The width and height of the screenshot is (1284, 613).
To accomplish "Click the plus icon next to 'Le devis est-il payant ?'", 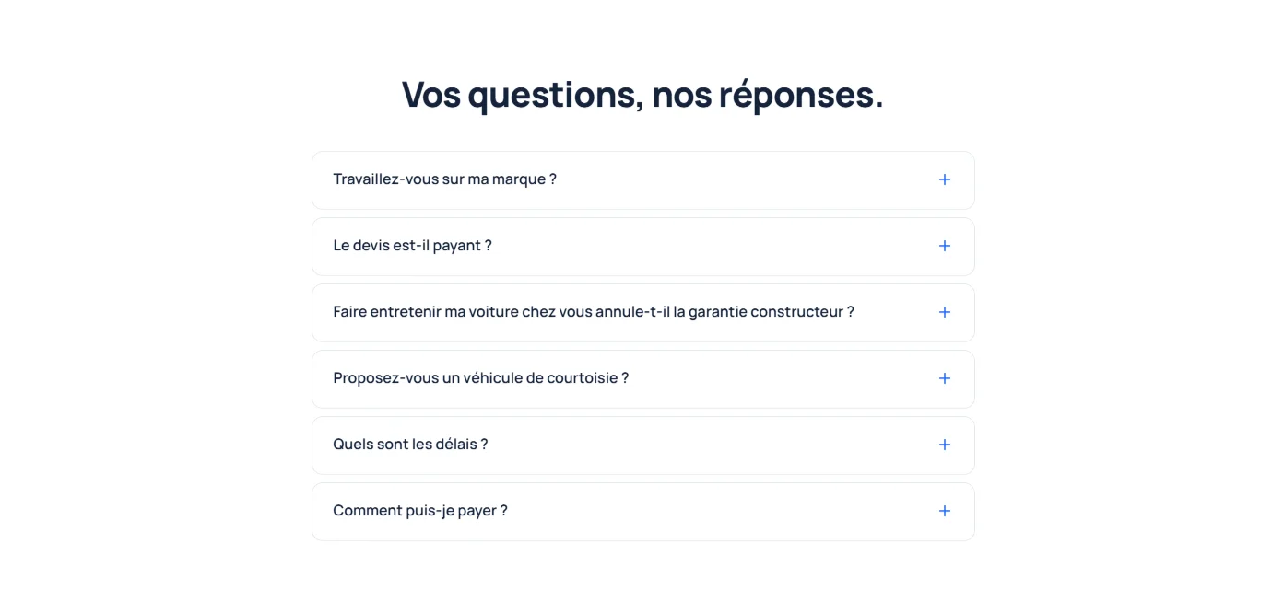I will 944,246.
